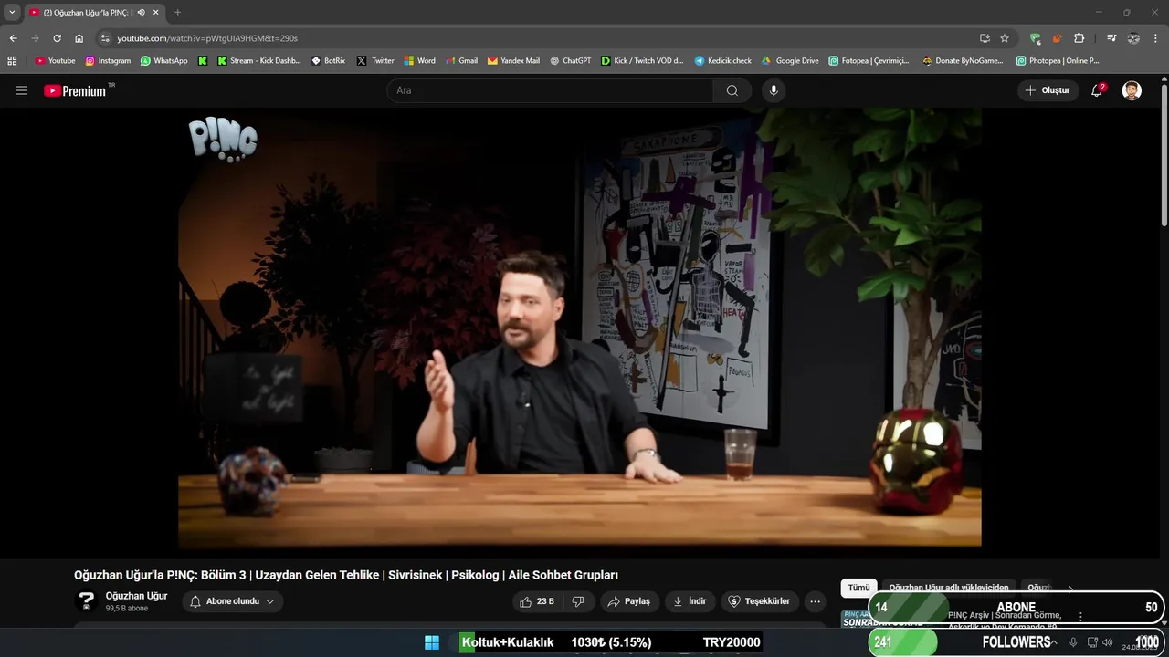Open the Windows Start button

pyautogui.click(x=432, y=642)
